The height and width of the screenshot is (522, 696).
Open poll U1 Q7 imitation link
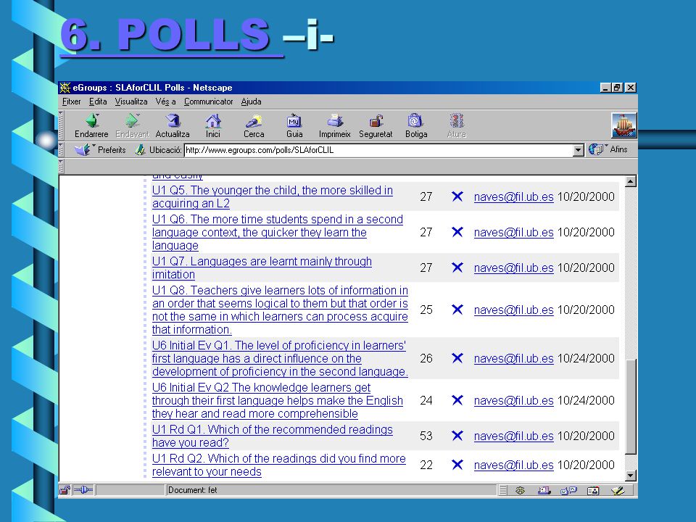coord(262,268)
